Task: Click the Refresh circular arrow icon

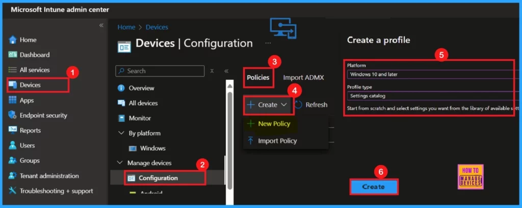Action: coord(299,105)
